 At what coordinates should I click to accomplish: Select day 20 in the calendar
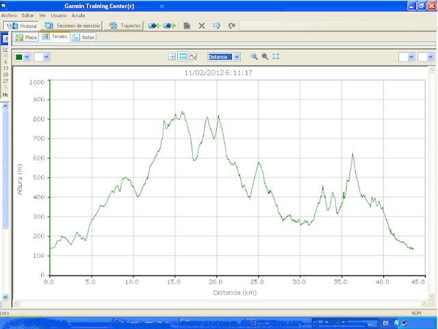click(x=6, y=75)
